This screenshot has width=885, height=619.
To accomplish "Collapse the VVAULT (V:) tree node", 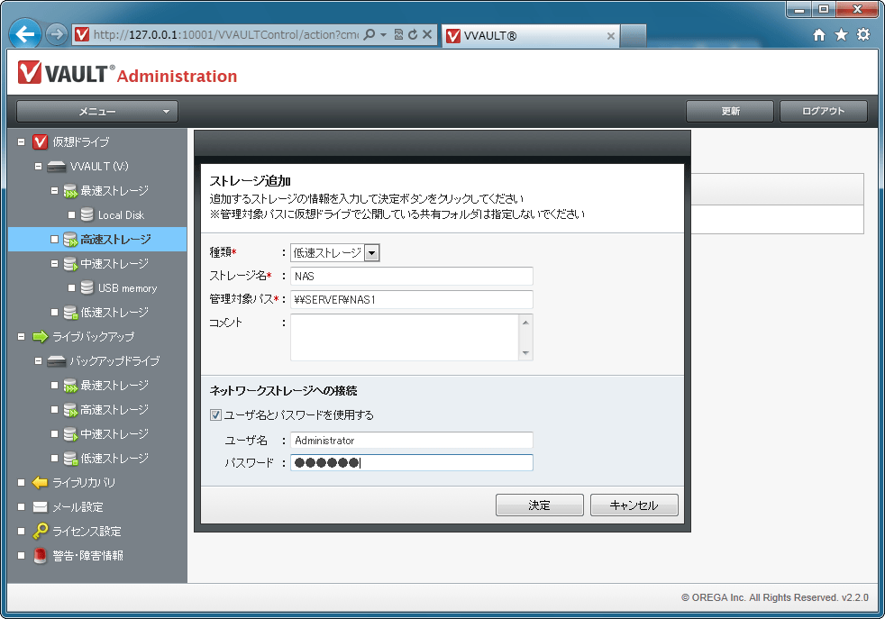I will coord(38,167).
